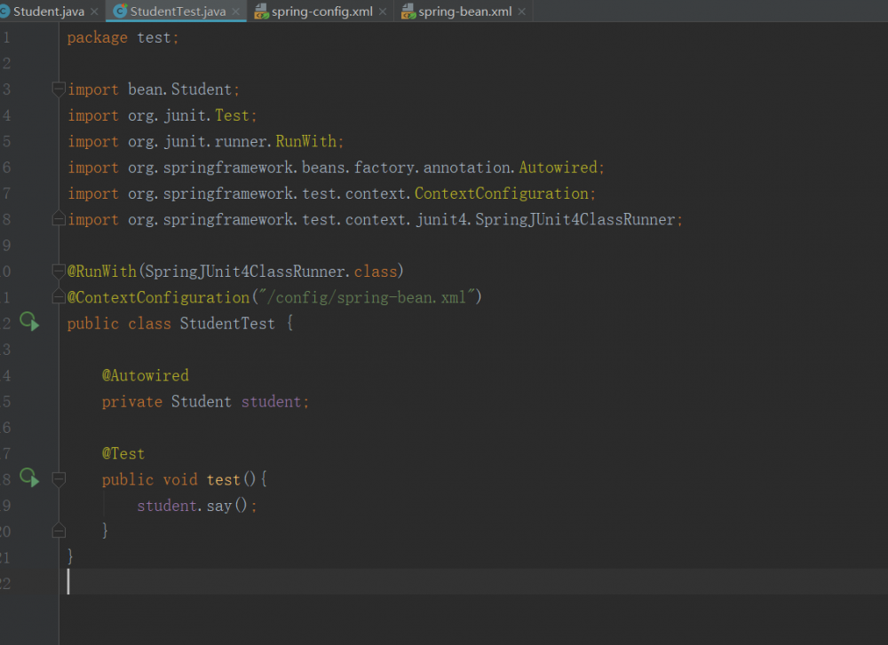
Task: Click Autowired in the import statement
Action: pyautogui.click(x=558, y=168)
